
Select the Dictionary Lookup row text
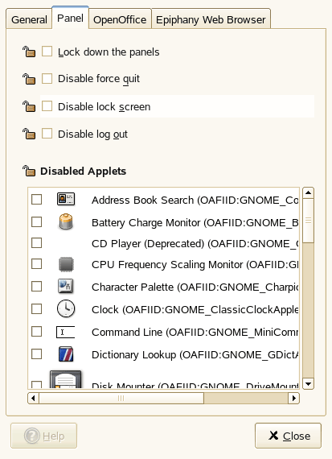[195, 354]
